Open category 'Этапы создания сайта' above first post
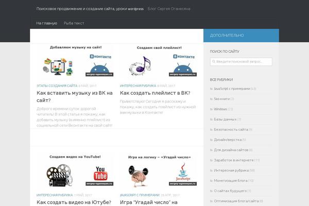Viewport: 309px width, 206px height. coord(57,86)
